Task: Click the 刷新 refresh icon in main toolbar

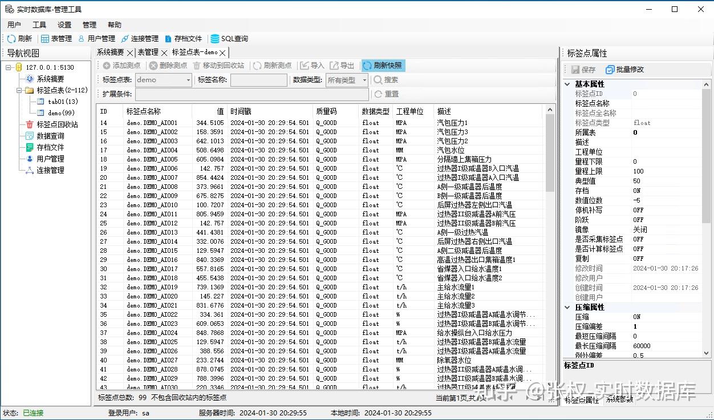Action: [x=11, y=39]
